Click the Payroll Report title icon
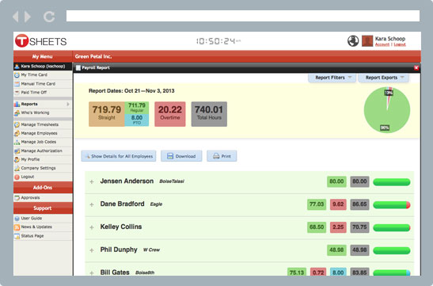 point(78,67)
